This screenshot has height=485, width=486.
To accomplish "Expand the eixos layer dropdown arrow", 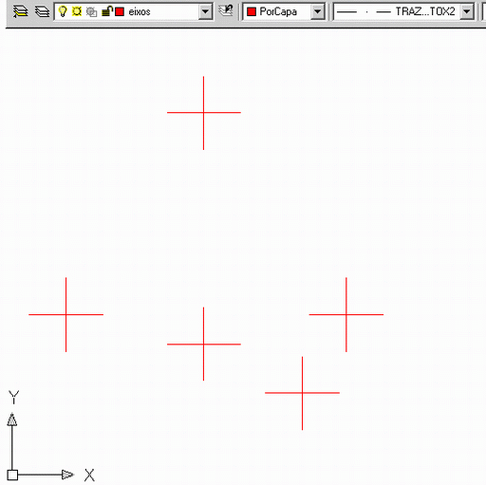I will pyautogui.click(x=205, y=12).
